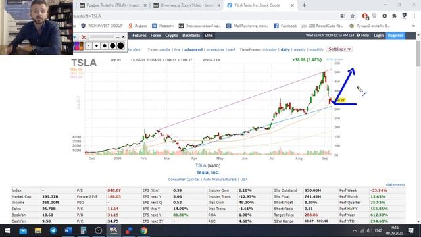The height and width of the screenshot is (237, 421).
Task: Click the red X clear-drawing icon
Action: tap(84, 37)
